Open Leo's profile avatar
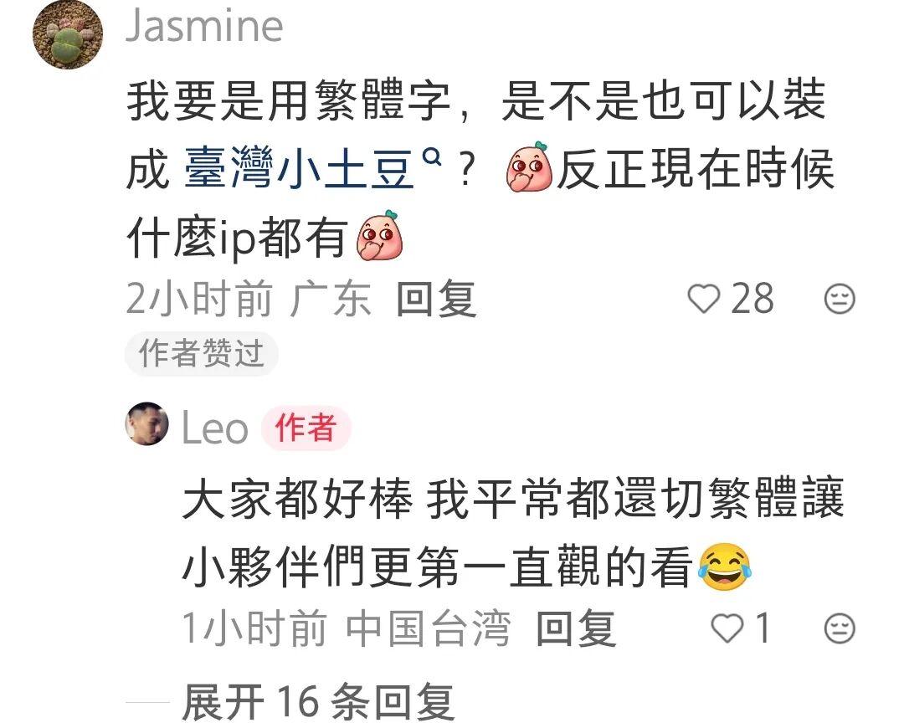Screen dimensions: 904x728 tap(147, 423)
